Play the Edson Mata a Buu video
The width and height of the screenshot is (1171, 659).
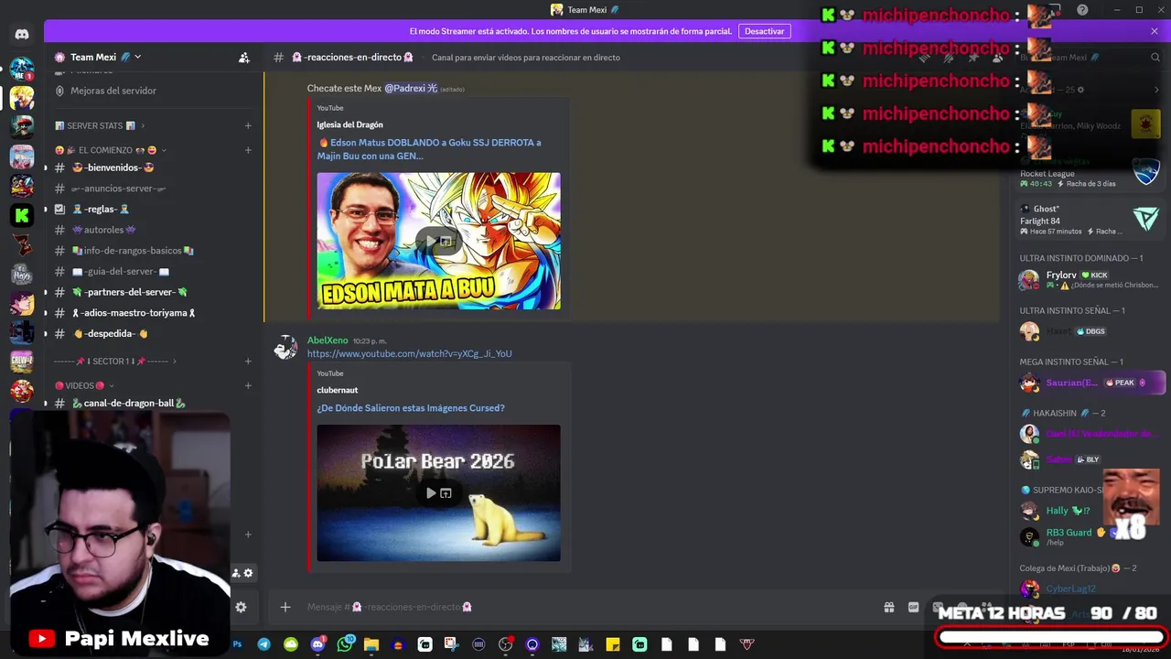click(x=431, y=242)
